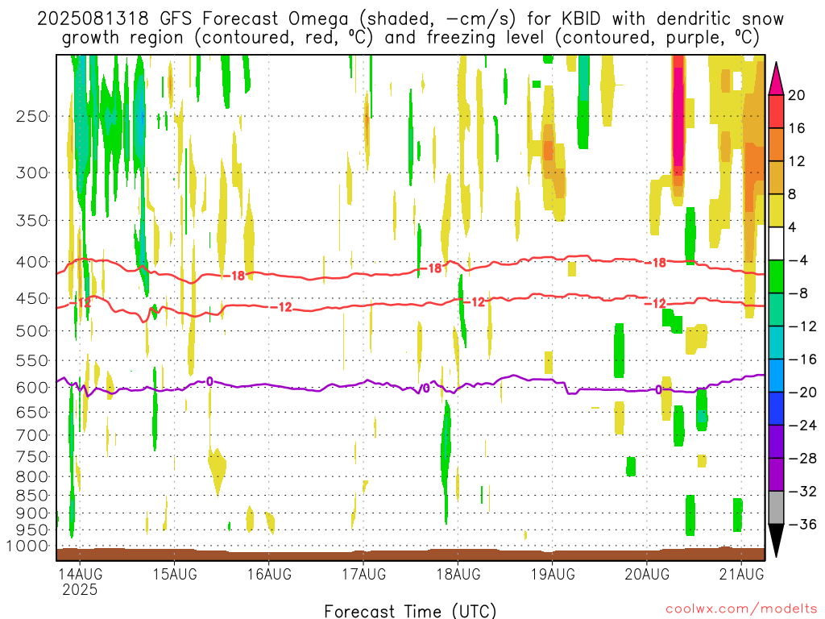Click the colorbar value label -36

point(803,524)
